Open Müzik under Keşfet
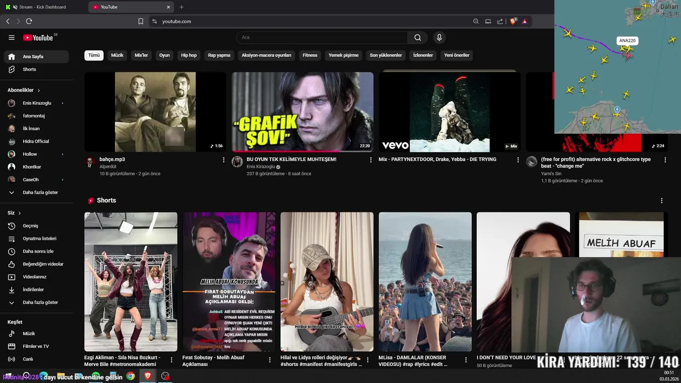Image resolution: width=681 pixels, height=383 pixels. click(36, 334)
